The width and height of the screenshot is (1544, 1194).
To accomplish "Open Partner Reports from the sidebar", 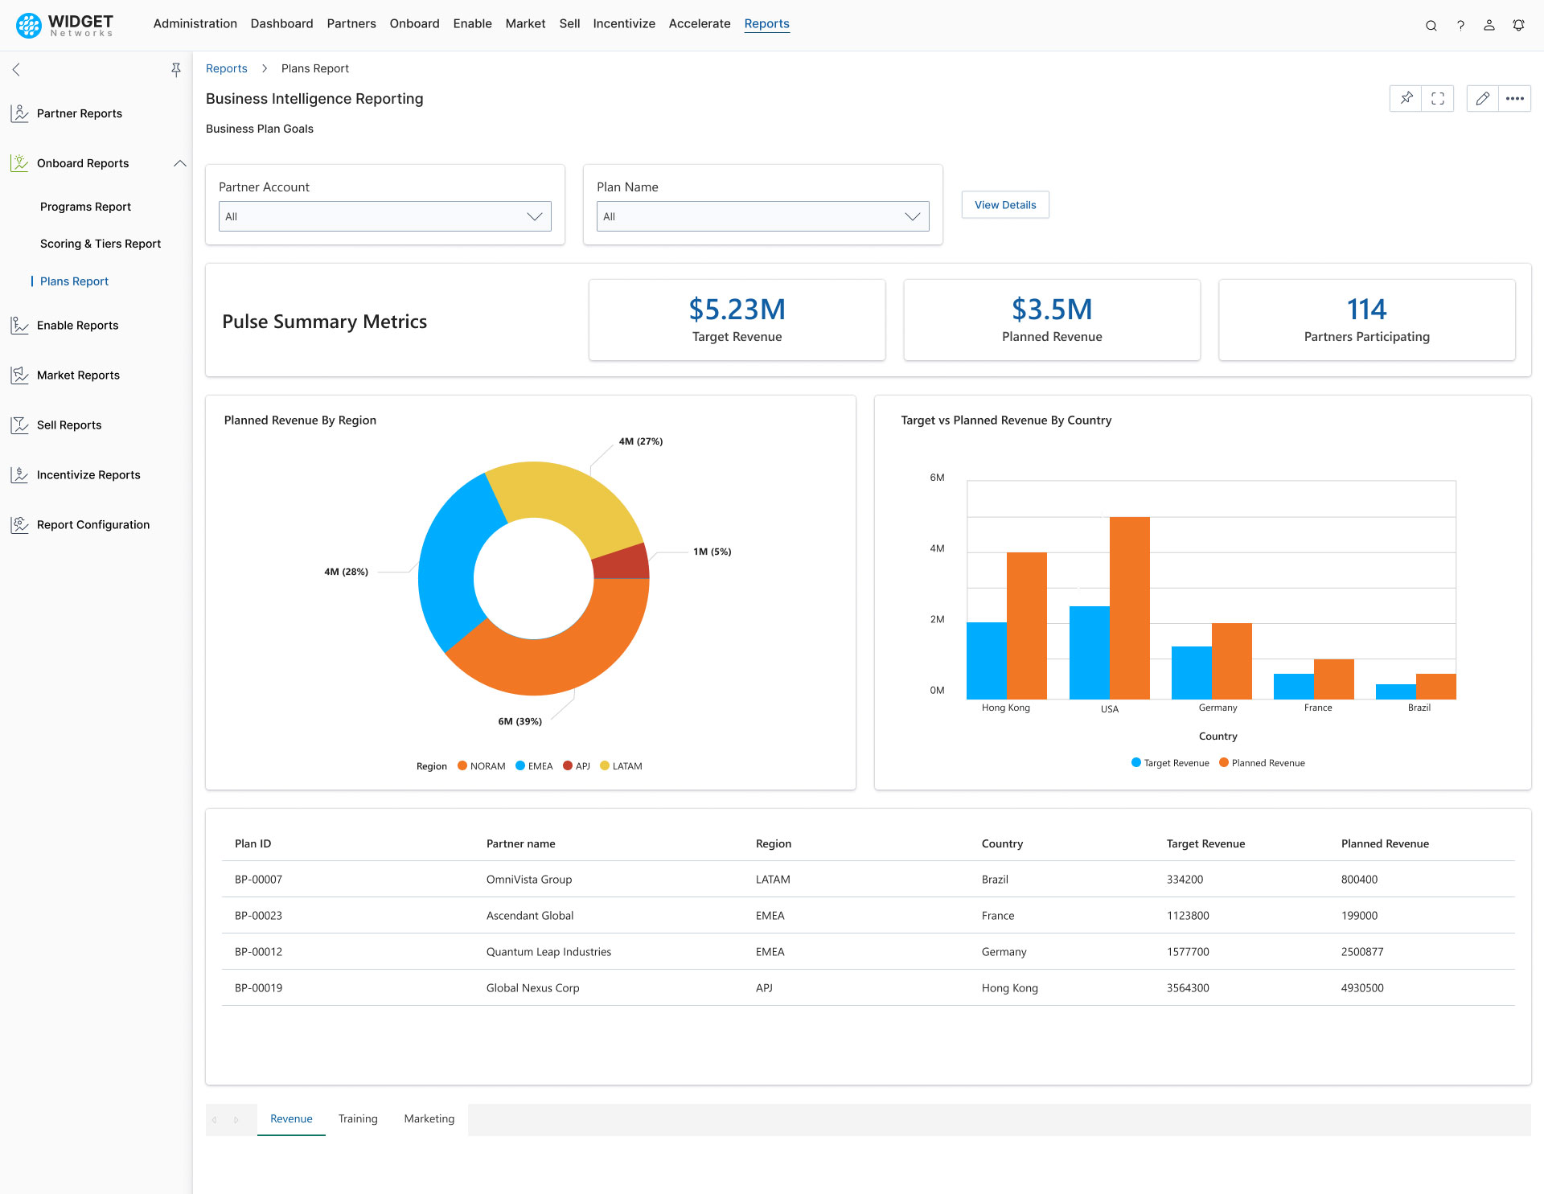I will point(80,113).
